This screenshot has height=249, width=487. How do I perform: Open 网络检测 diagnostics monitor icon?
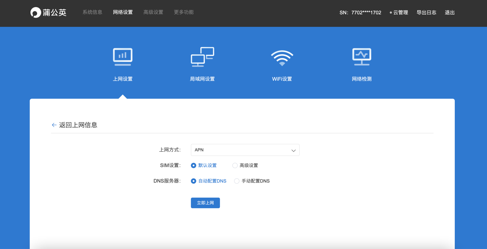(x=362, y=57)
